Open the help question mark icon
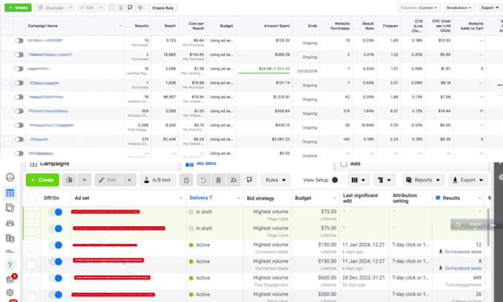 tap(10, 265)
